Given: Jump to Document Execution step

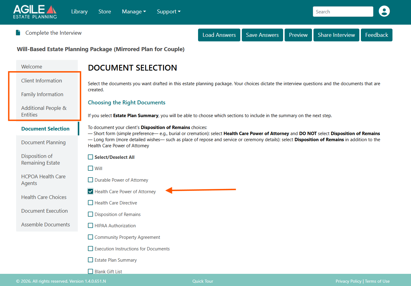Looking at the screenshot, I should point(47,211).
